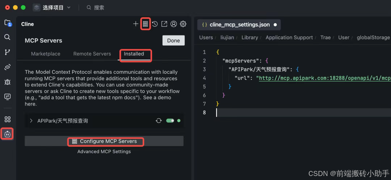Open the Remote Explorer monitor icon
The height and width of the screenshot is (180, 391).
pyautogui.click(x=8, y=97)
